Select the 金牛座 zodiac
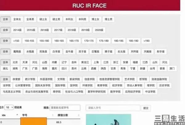The height and width of the screenshot is (125, 185). click(x=69, y=52)
